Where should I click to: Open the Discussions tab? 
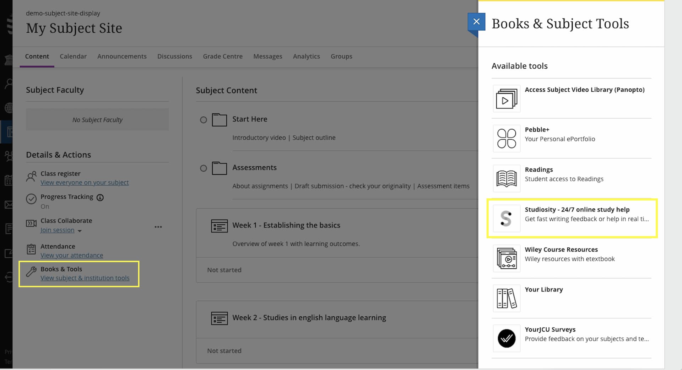(175, 56)
